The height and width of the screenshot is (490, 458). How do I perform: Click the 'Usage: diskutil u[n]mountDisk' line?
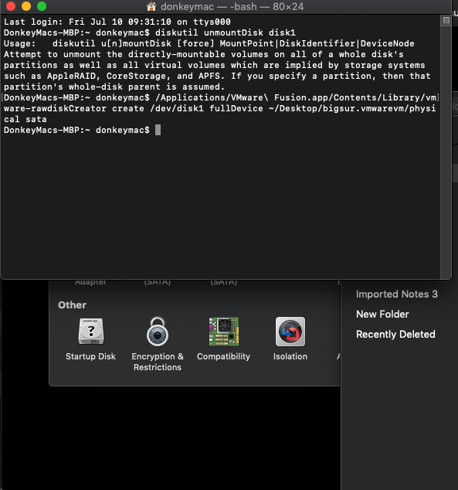point(209,43)
